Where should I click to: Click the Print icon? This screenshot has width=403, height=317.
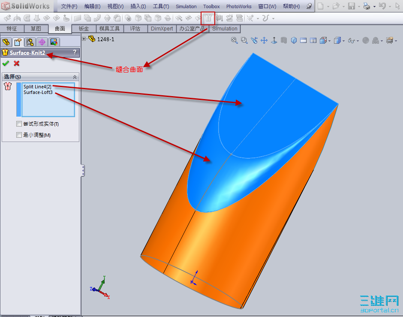pyautogui.click(x=367, y=6)
